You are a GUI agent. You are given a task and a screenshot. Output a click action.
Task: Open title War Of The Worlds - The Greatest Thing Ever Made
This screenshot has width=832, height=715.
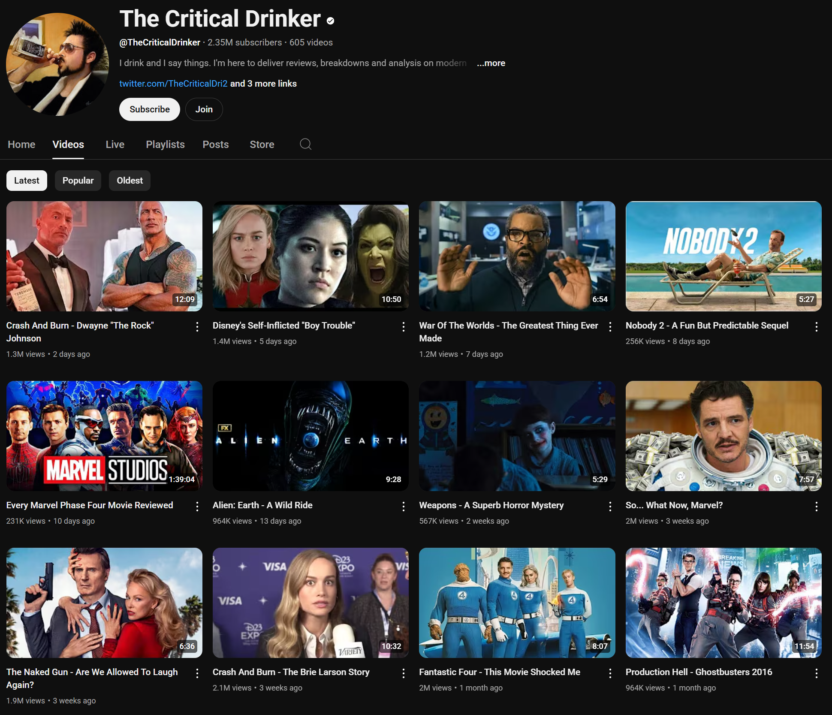(x=509, y=332)
